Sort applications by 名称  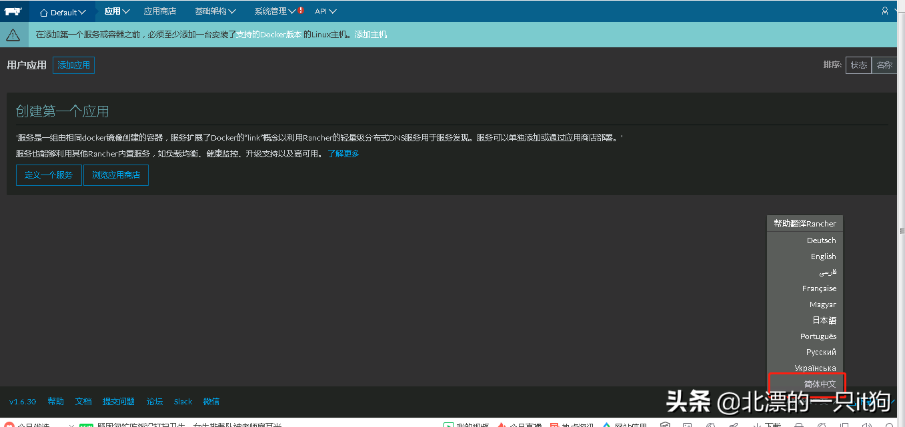[884, 65]
